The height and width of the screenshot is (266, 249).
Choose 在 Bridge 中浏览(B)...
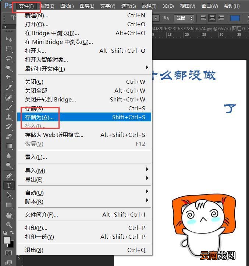pos(84,33)
